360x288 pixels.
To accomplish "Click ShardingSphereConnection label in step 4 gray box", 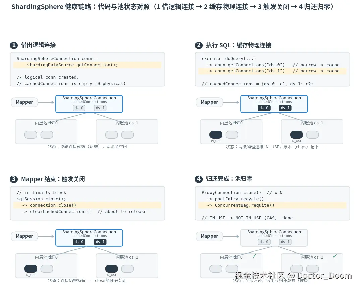I will [274, 232].
